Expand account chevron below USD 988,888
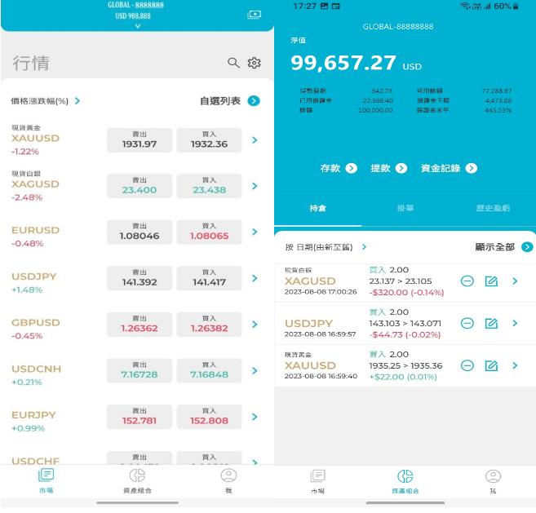Image resolution: width=536 pixels, height=513 pixels. coord(138,26)
